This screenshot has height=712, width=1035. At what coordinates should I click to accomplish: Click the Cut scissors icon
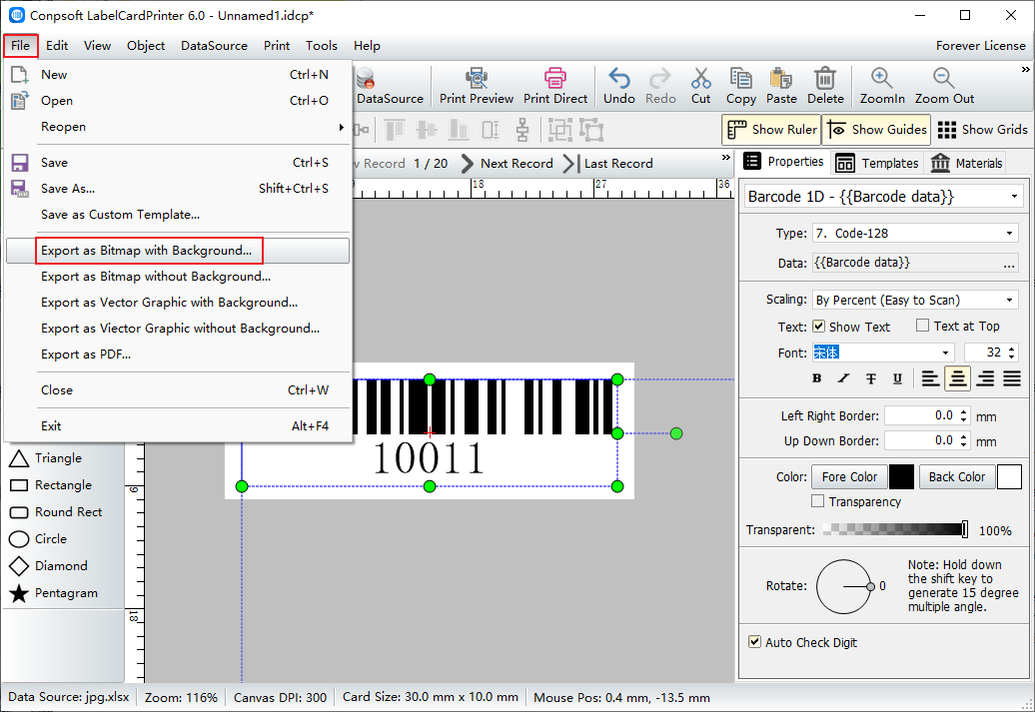701,79
